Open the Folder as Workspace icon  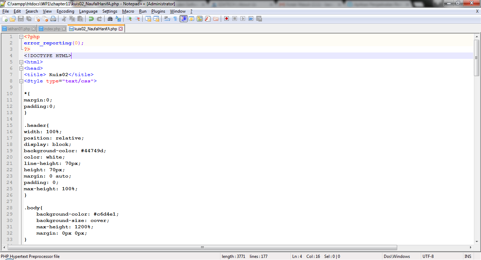tap(216, 19)
